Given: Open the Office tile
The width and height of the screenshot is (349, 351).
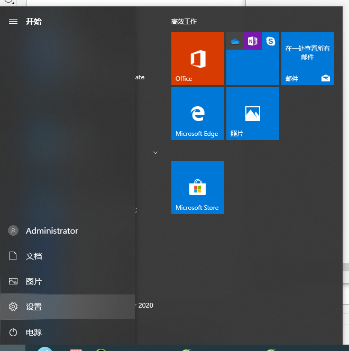Looking at the screenshot, I should click(198, 59).
